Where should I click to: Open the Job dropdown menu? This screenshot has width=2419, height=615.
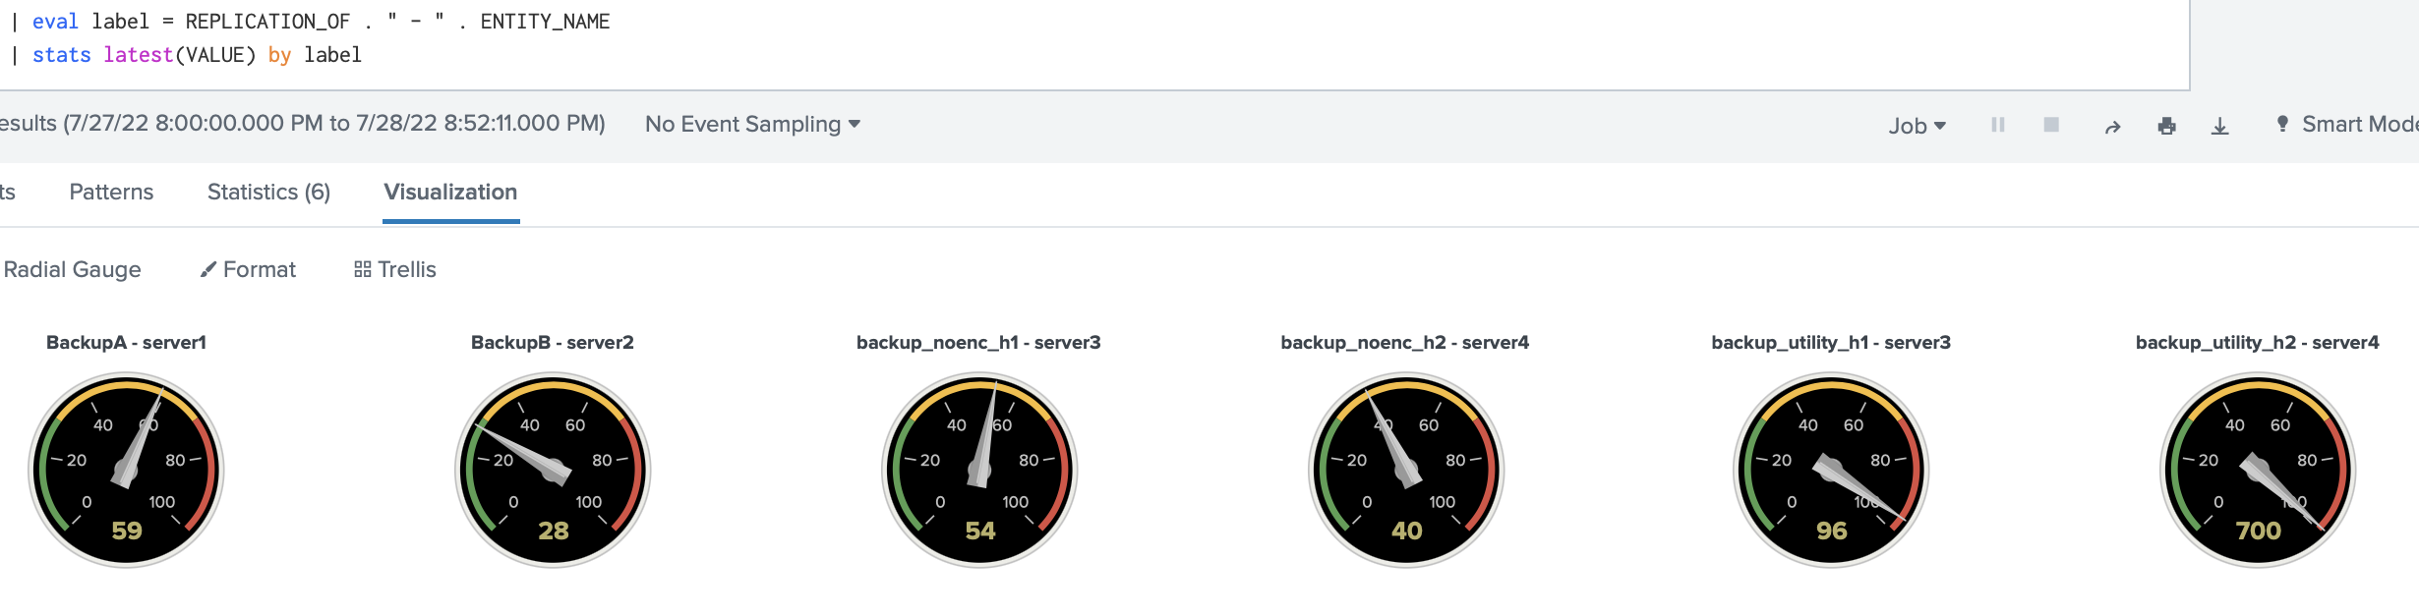pos(1917,126)
